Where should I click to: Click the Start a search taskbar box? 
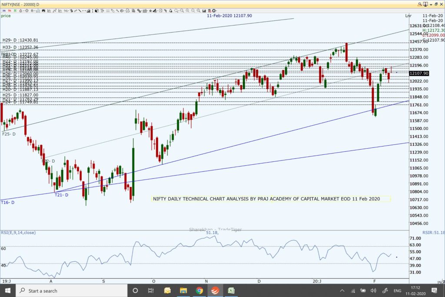(71, 290)
